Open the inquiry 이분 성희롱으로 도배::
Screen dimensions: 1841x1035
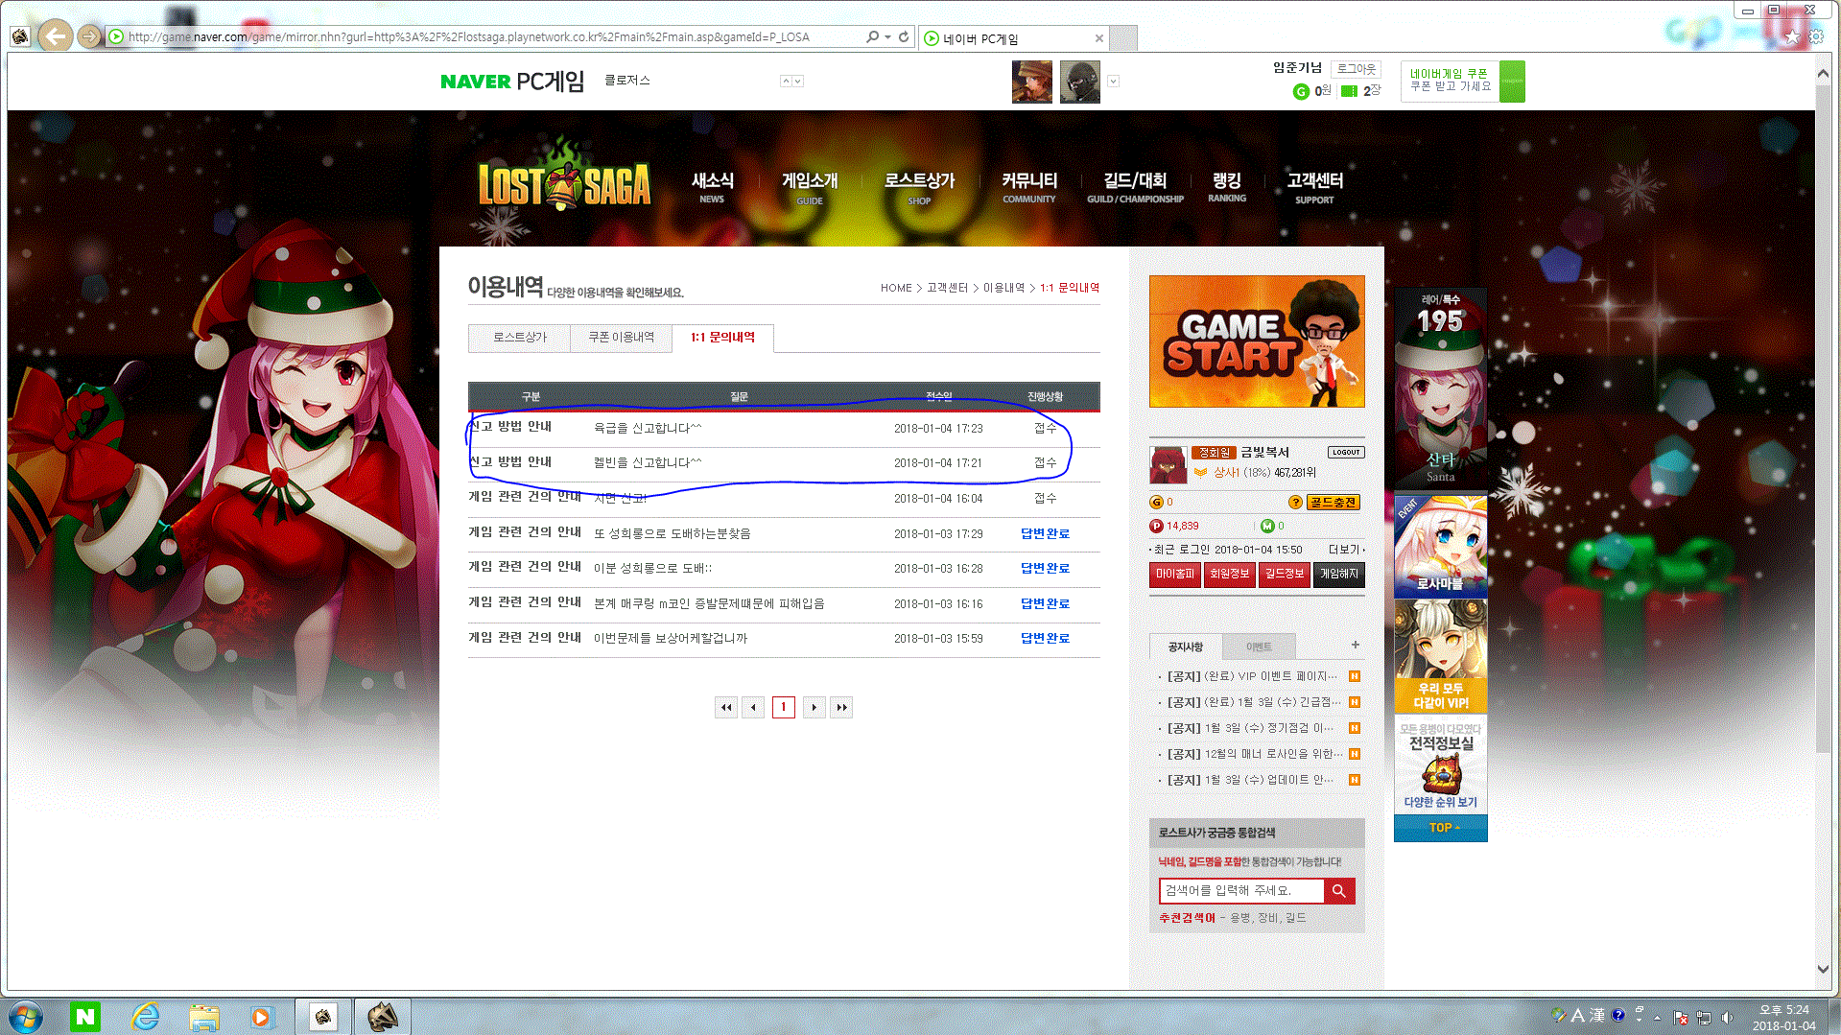tap(652, 568)
